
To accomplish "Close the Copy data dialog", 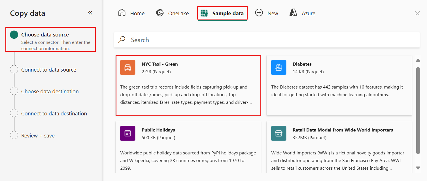I will coord(417,13).
